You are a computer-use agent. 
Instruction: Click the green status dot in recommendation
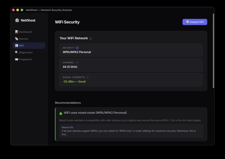(x=61, y=114)
